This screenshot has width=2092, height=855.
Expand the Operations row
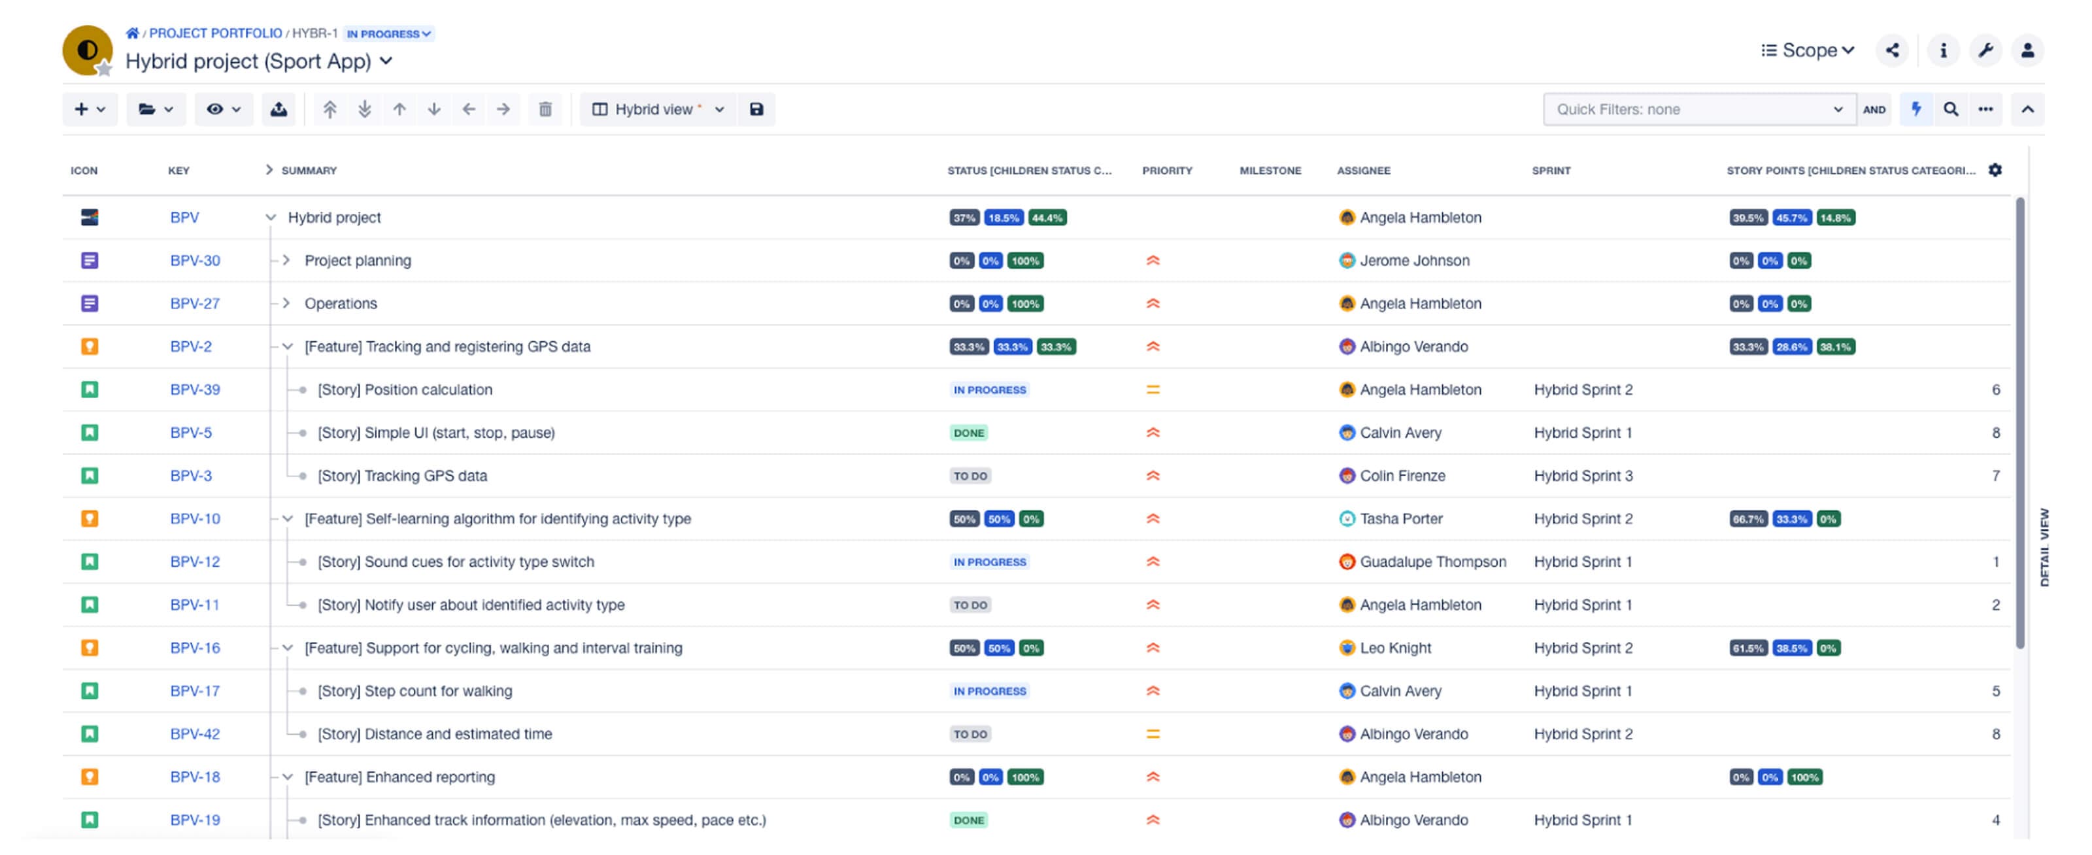pos(287,304)
